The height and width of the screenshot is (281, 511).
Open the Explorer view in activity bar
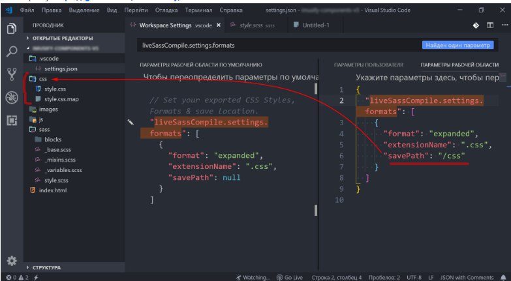pos(12,29)
